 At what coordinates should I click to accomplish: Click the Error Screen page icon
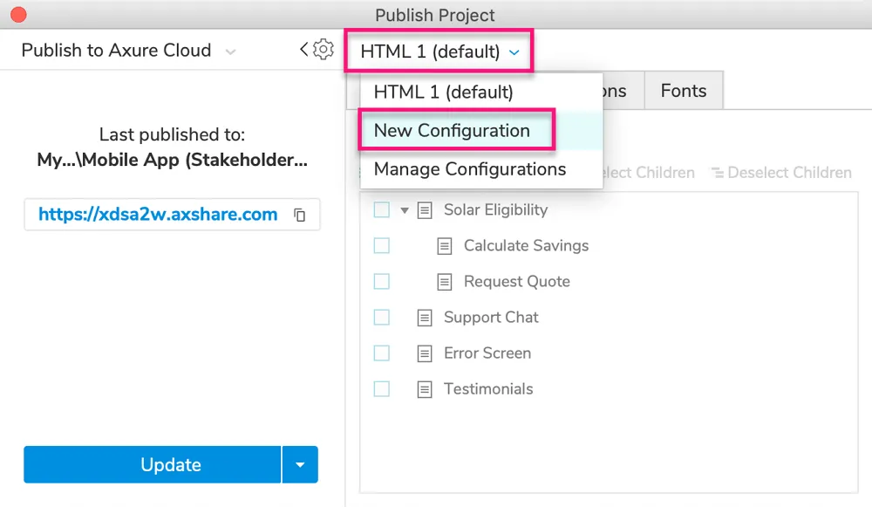tap(425, 353)
